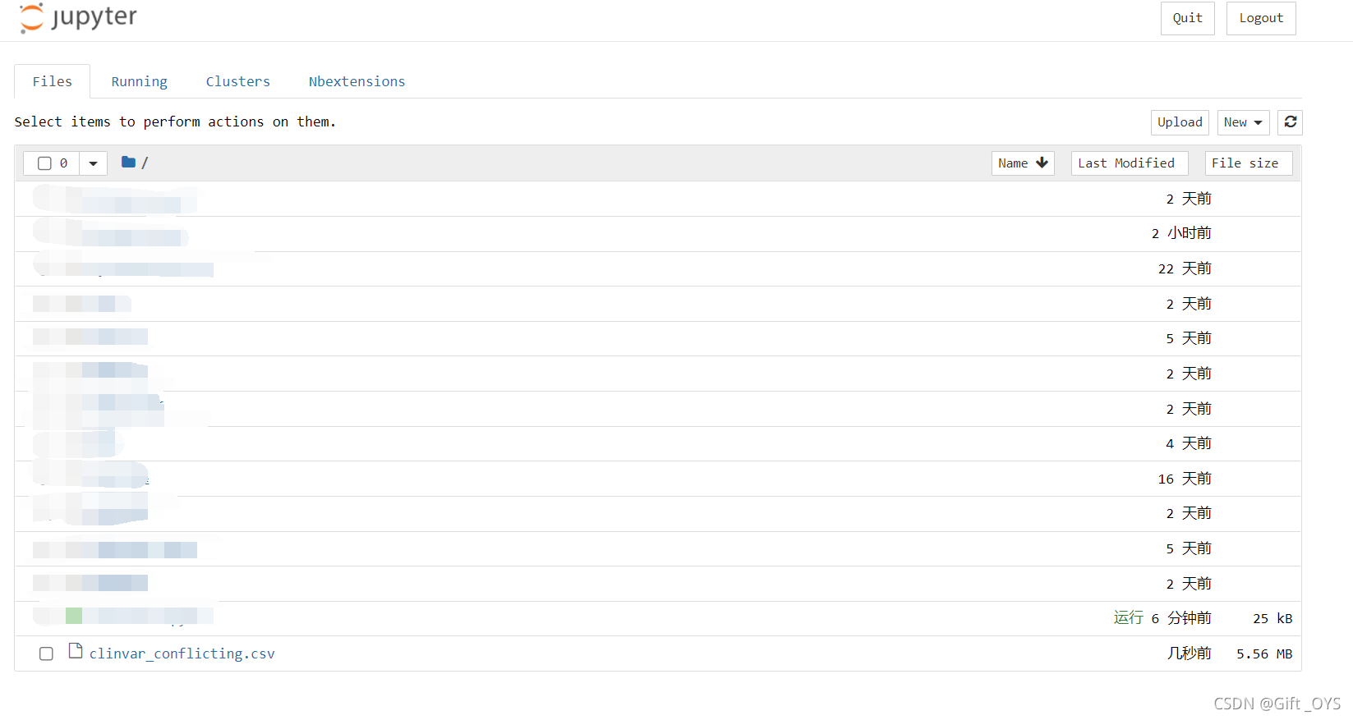Viewport: 1353px width, 720px height.
Task: Click the Jupyter logo
Action: click(x=78, y=17)
